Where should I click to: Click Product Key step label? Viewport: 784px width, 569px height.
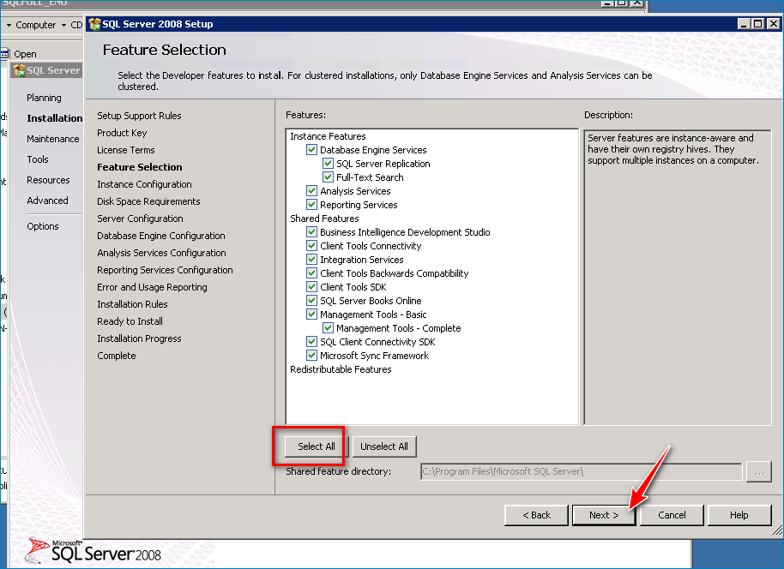tap(122, 133)
